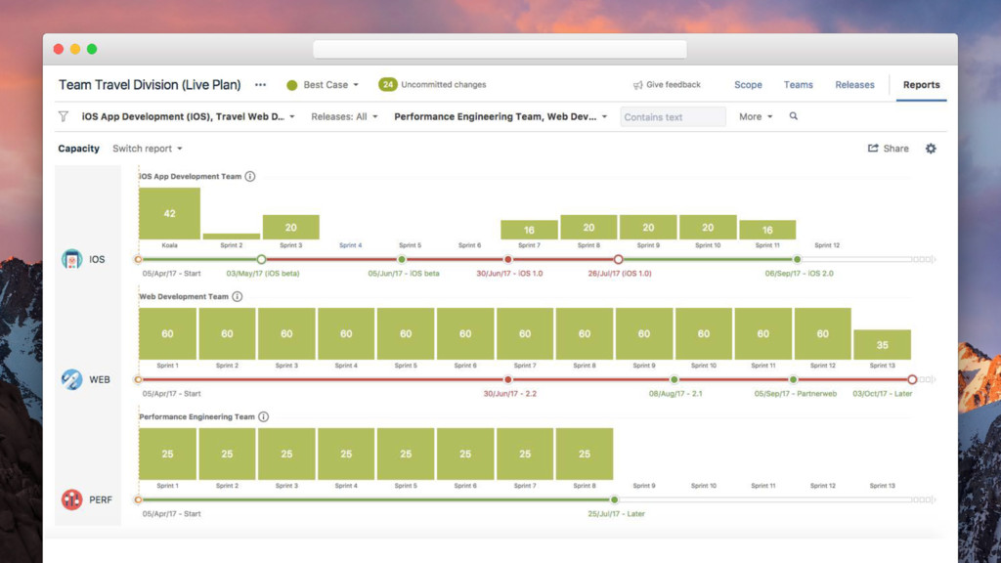Click the iOS Sprint 2 thin capacity bar

(231, 237)
